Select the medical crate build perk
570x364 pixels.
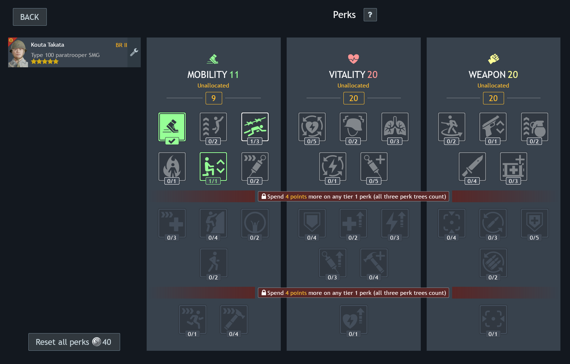(513, 167)
